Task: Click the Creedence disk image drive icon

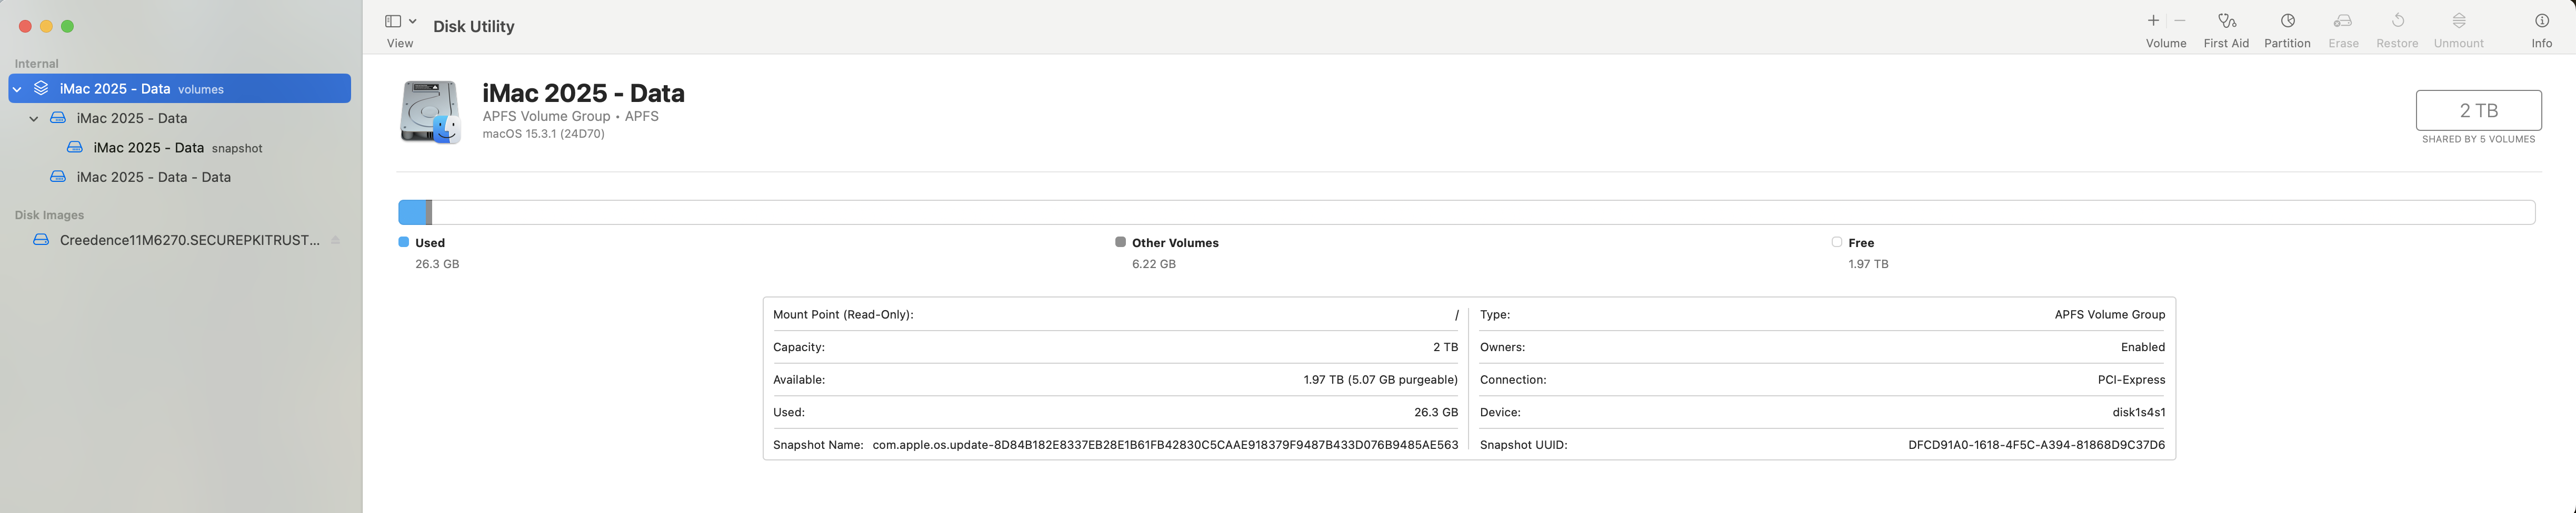Action: [x=41, y=240]
